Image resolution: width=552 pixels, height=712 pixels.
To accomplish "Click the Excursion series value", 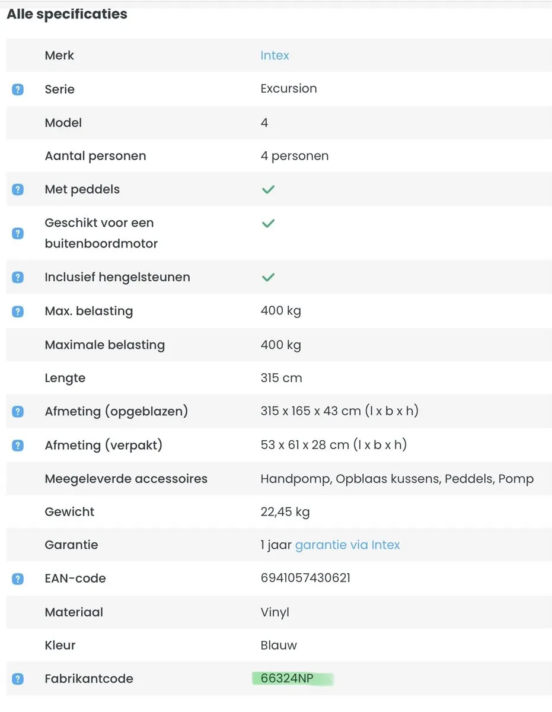I will coord(289,88).
